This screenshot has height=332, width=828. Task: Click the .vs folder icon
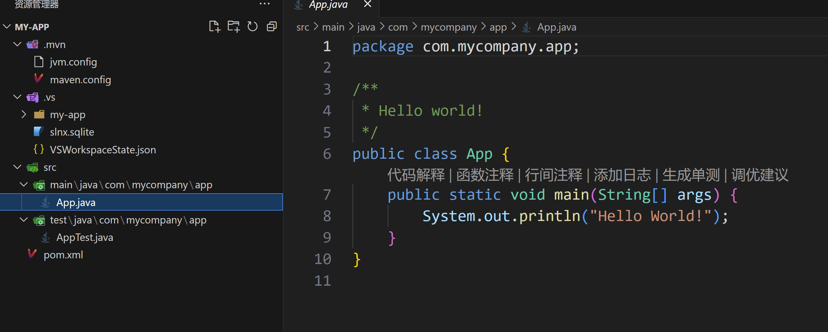pos(32,97)
